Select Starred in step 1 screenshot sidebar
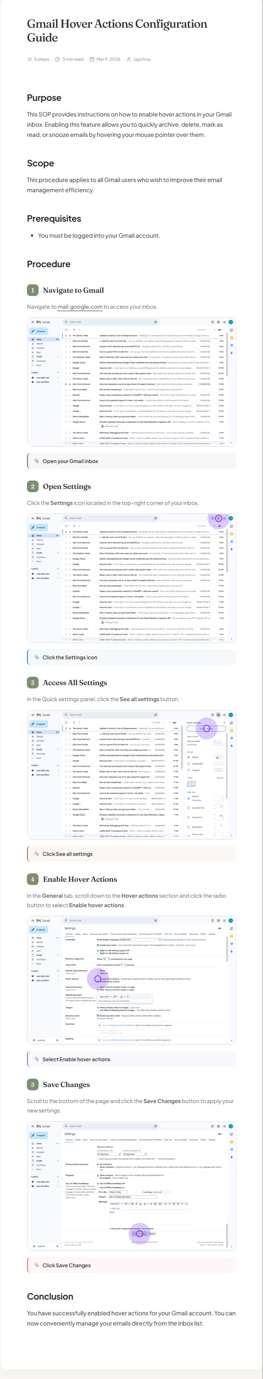 (40, 344)
